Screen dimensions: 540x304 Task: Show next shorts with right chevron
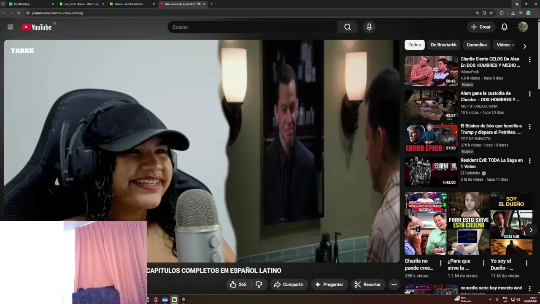[531, 230]
